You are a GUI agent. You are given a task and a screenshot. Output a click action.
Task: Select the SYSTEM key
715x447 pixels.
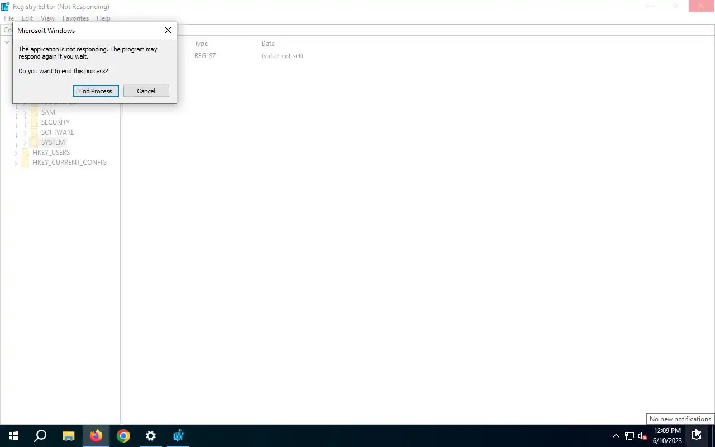click(53, 142)
